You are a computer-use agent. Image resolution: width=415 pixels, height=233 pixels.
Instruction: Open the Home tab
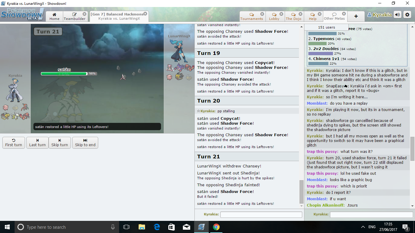point(54,16)
